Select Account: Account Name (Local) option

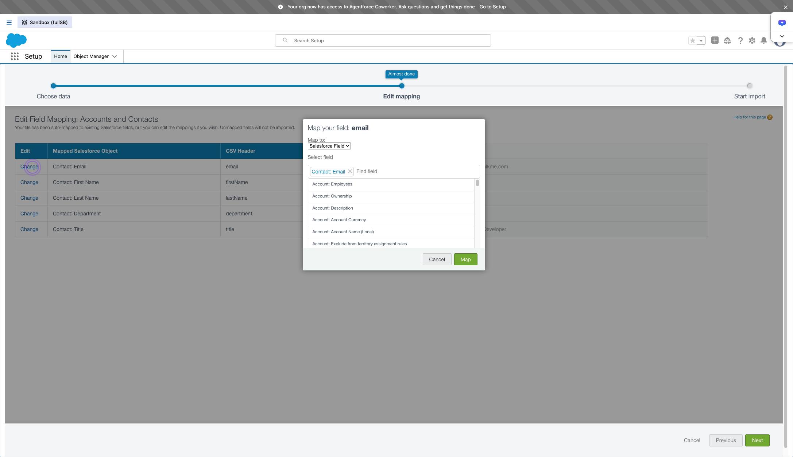click(x=391, y=232)
